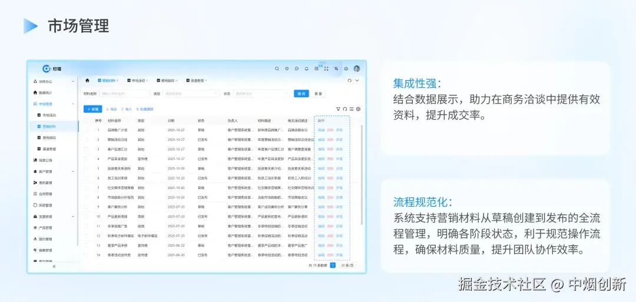This screenshot has height=302, width=636.
Task: Click the 查询 search button
Action: coord(302,94)
